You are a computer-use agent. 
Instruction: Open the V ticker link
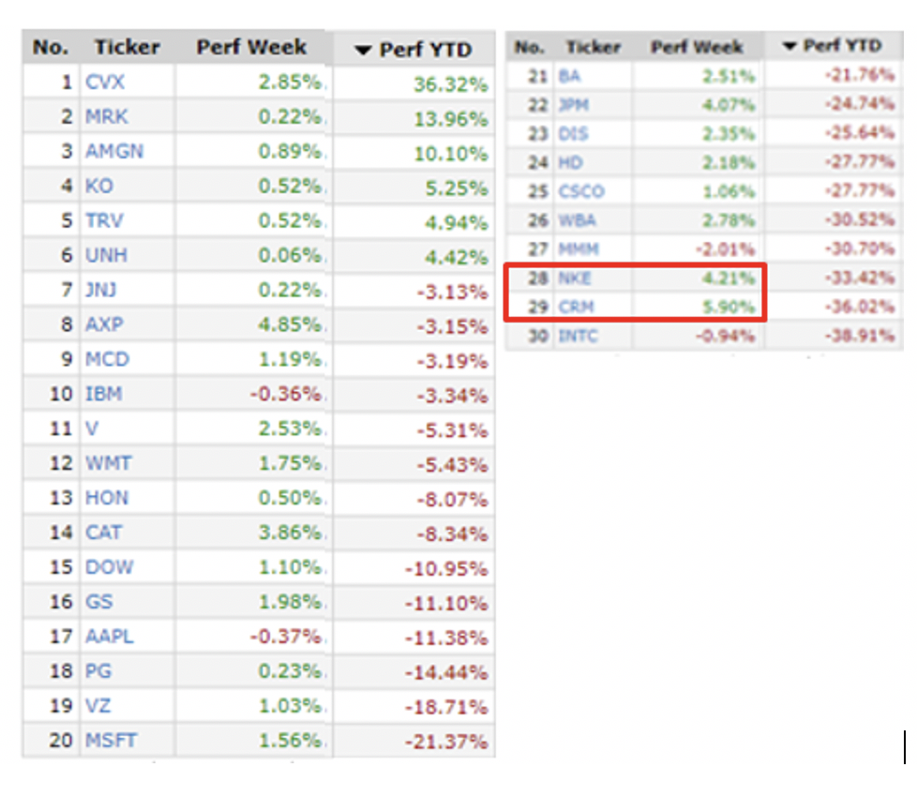[x=91, y=429]
